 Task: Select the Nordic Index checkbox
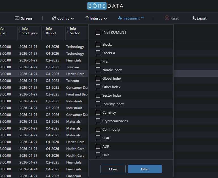point(98,70)
